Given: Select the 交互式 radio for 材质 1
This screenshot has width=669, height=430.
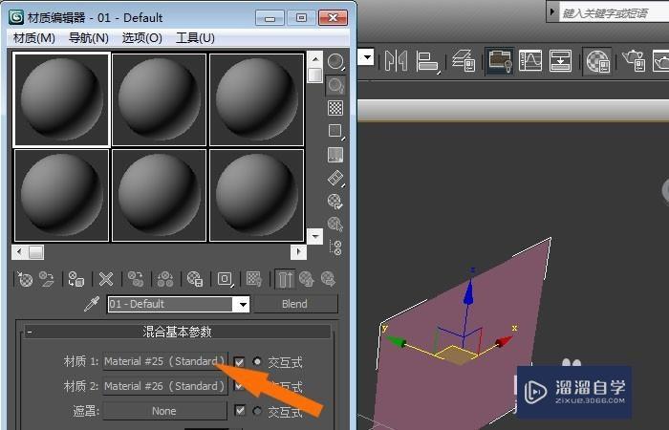Looking at the screenshot, I should tap(257, 362).
